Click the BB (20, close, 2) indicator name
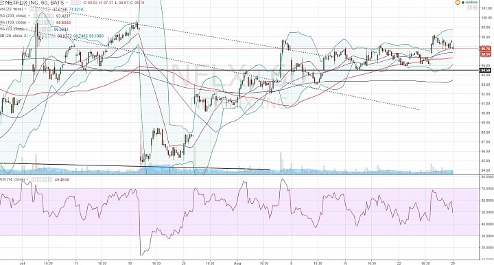This screenshot has height=265, width=494. [14, 36]
